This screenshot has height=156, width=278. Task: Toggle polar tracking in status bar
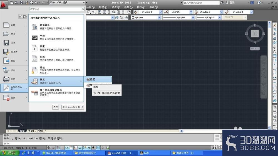coord(67,148)
